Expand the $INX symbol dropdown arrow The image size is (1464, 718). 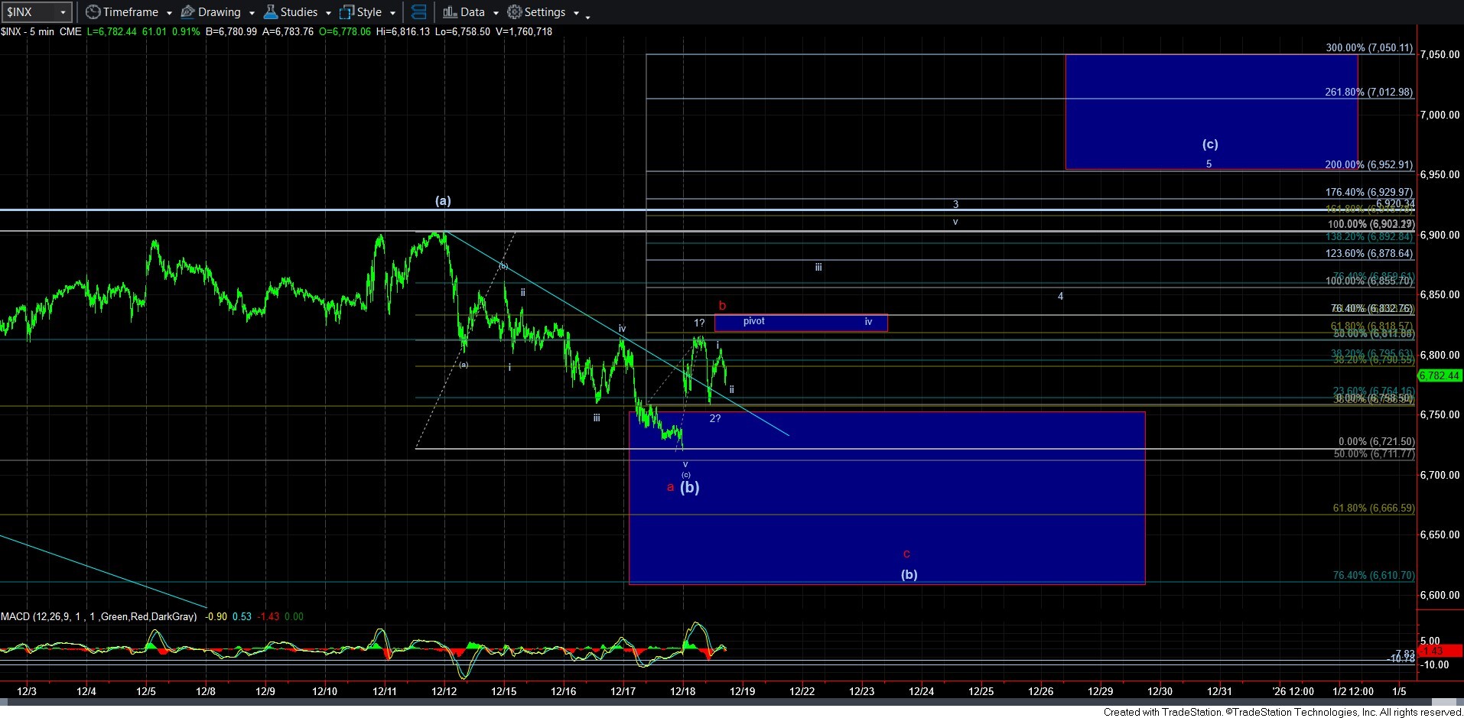(63, 12)
